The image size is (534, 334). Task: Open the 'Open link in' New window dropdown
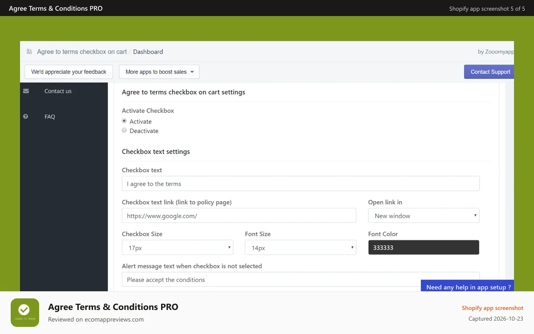424,216
